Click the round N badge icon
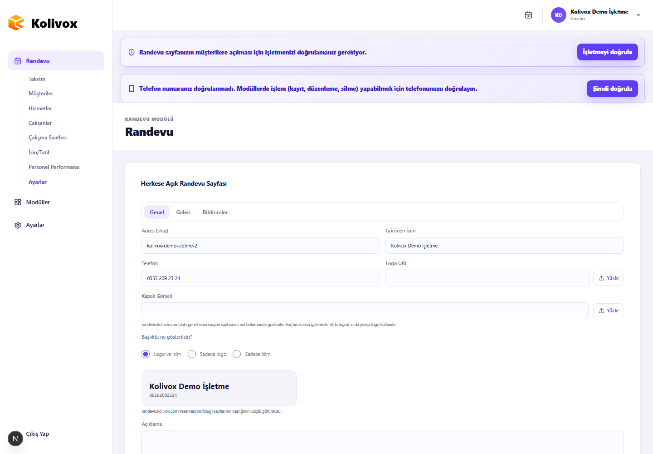The height and width of the screenshot is (454, 653). pos(15,439)
